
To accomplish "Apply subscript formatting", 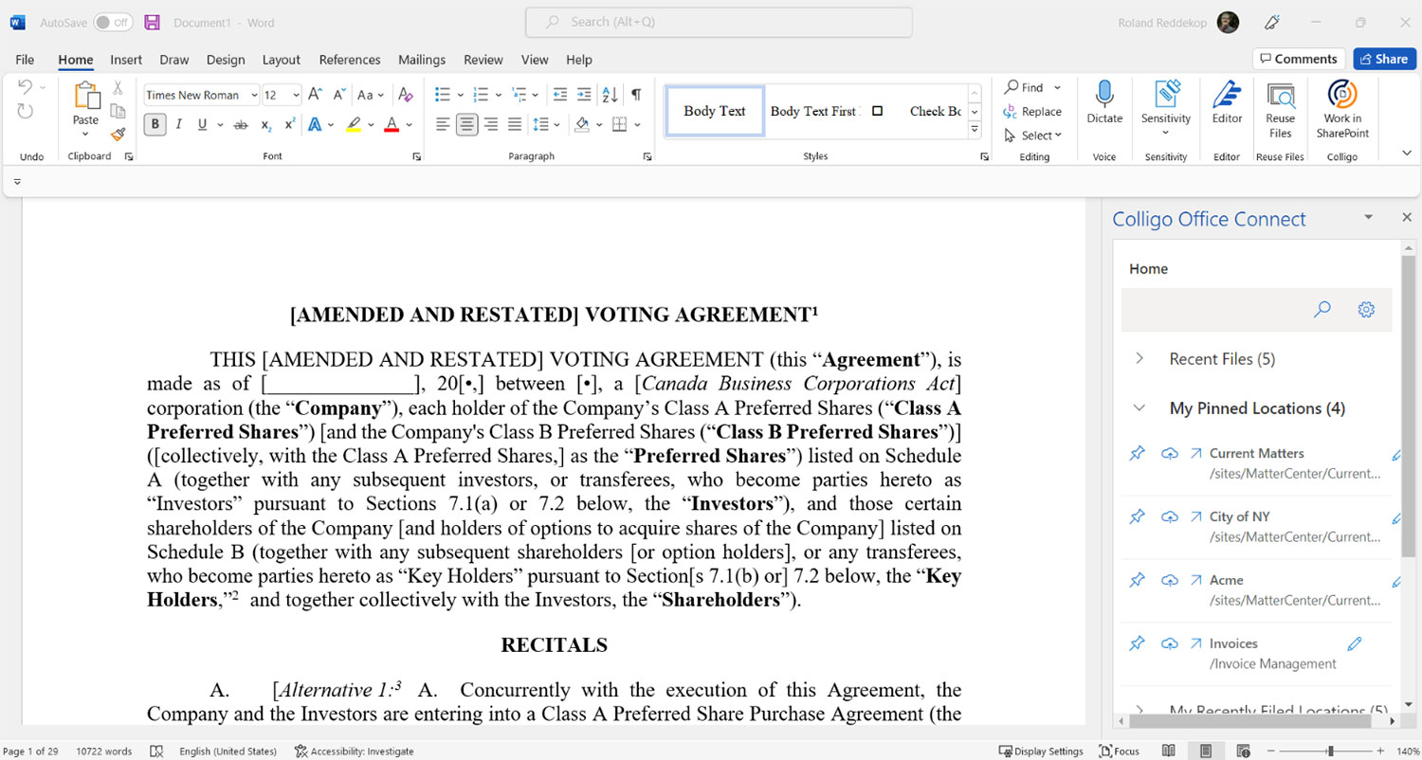I will [266, 125].
